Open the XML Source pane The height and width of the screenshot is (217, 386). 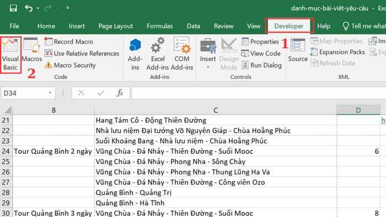298,50
